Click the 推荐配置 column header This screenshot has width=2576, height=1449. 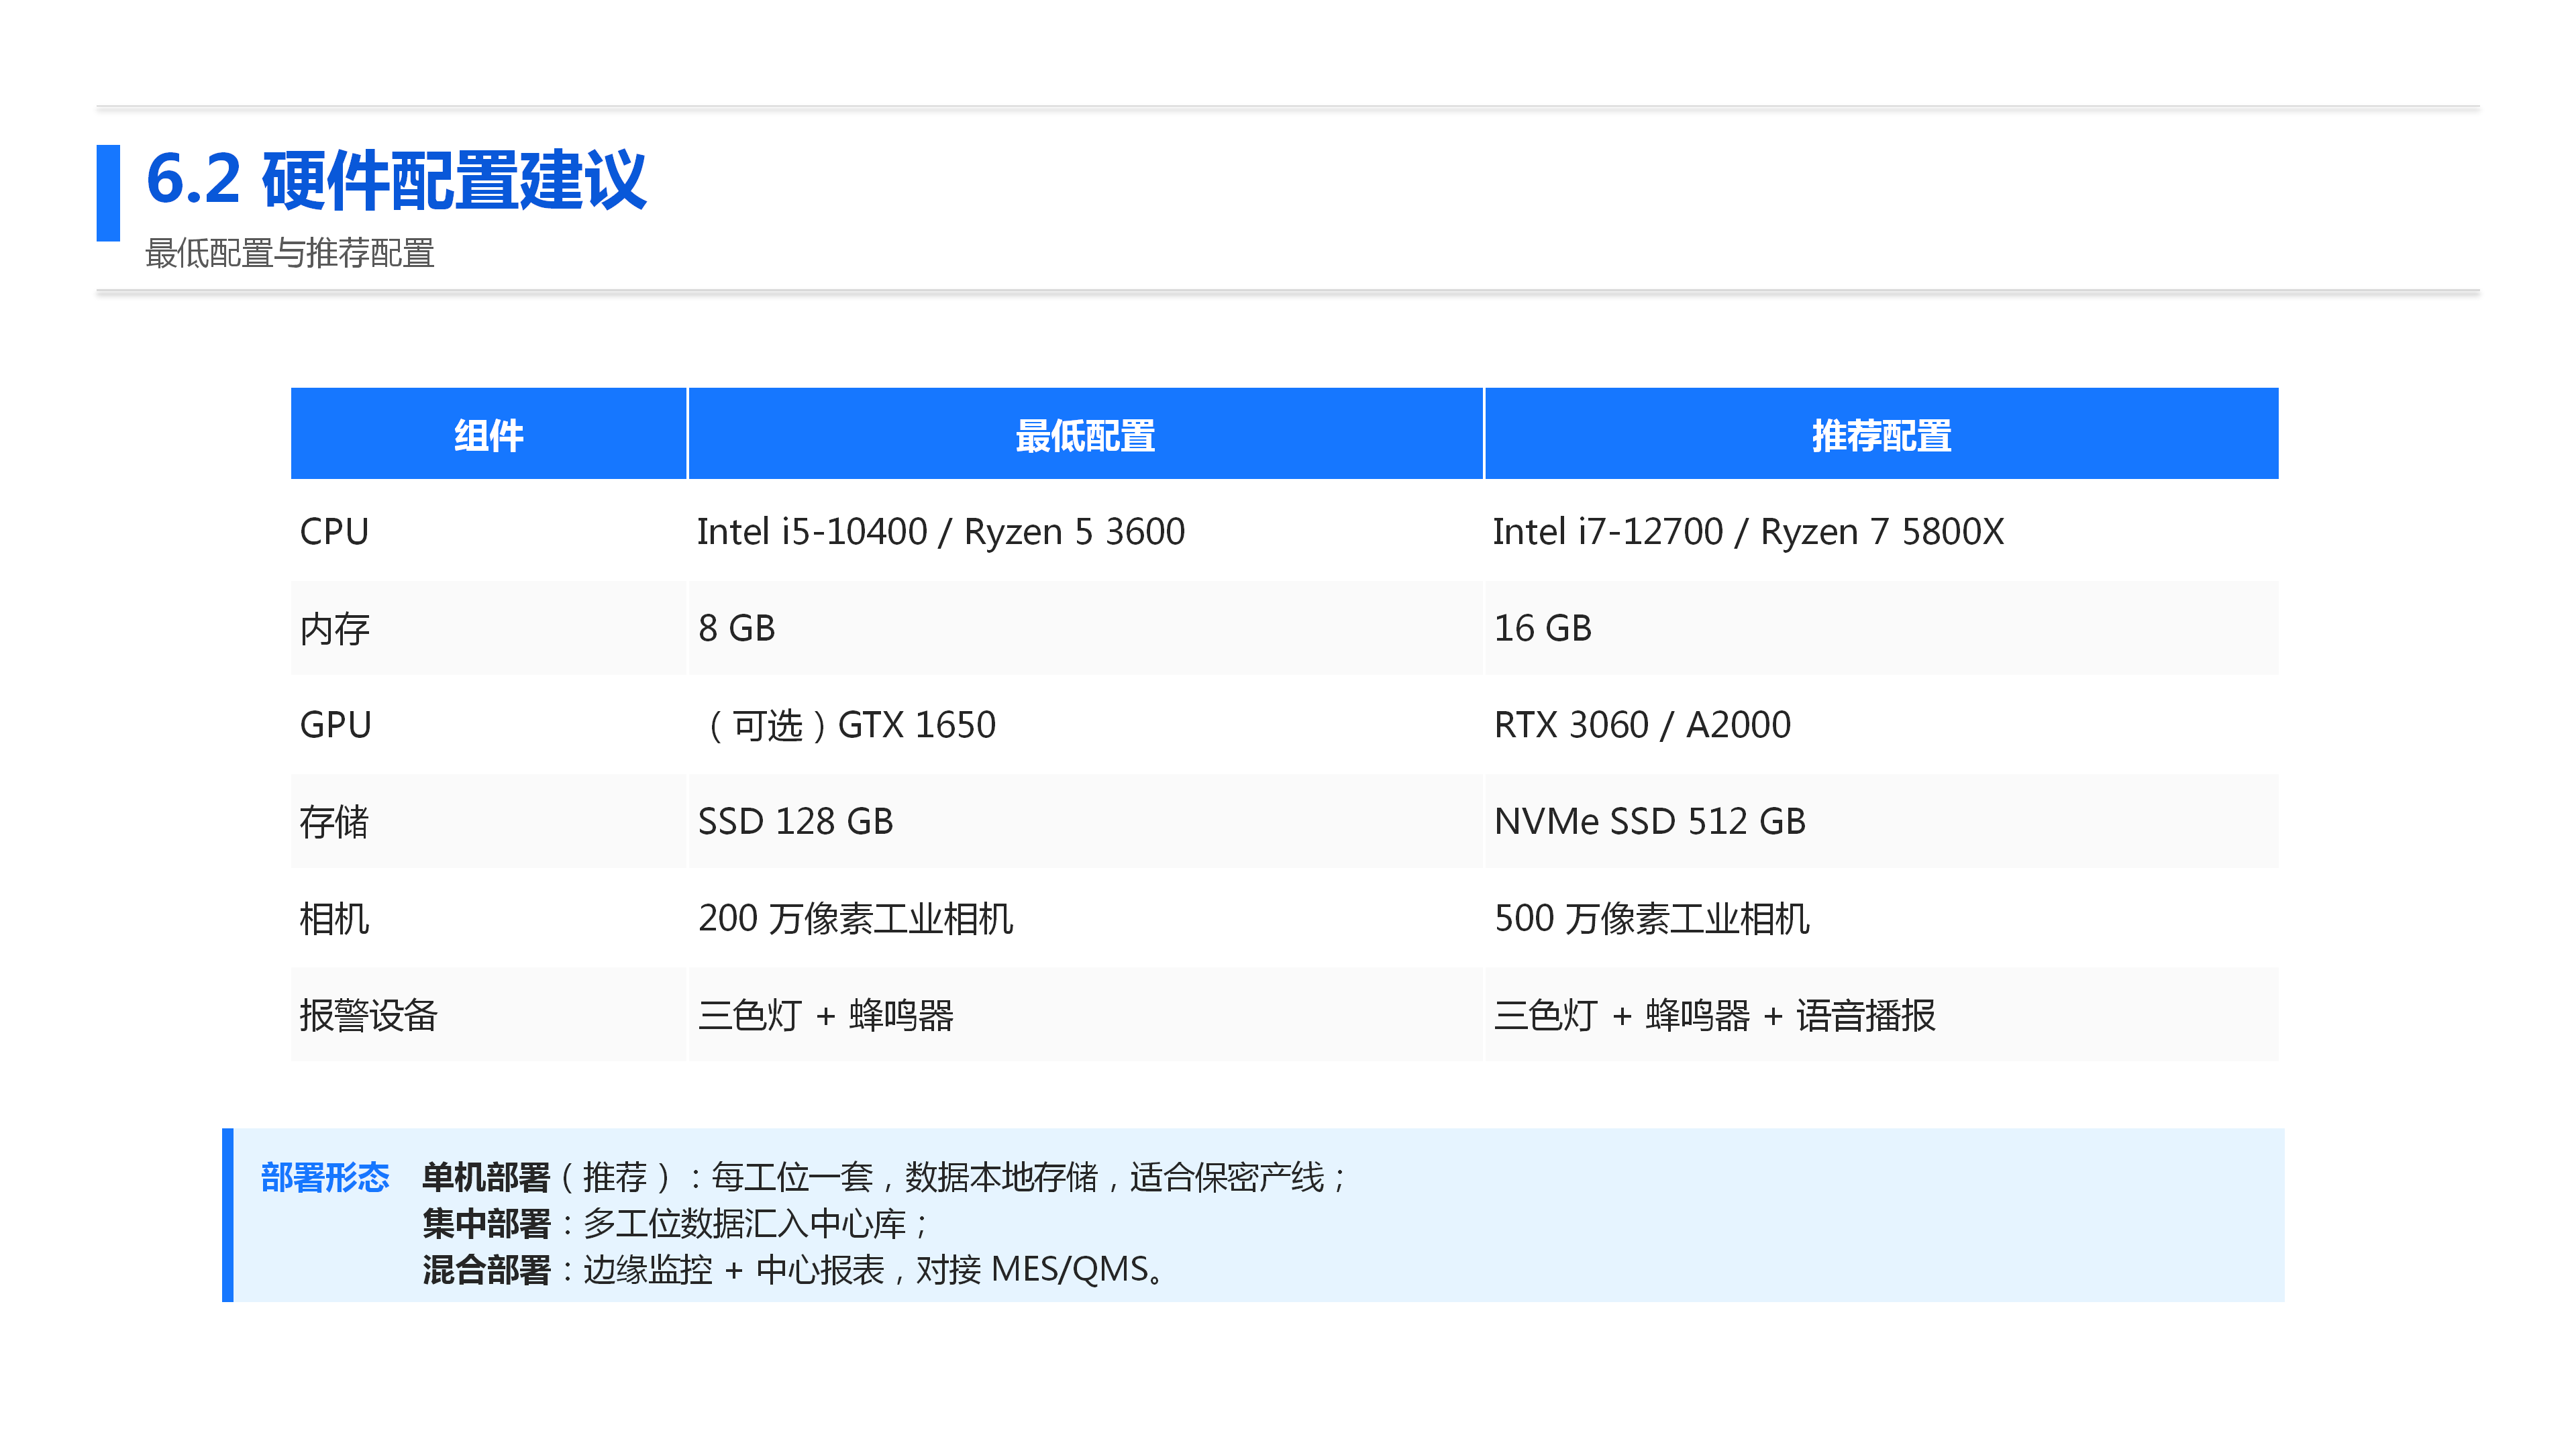[1881, 435]
